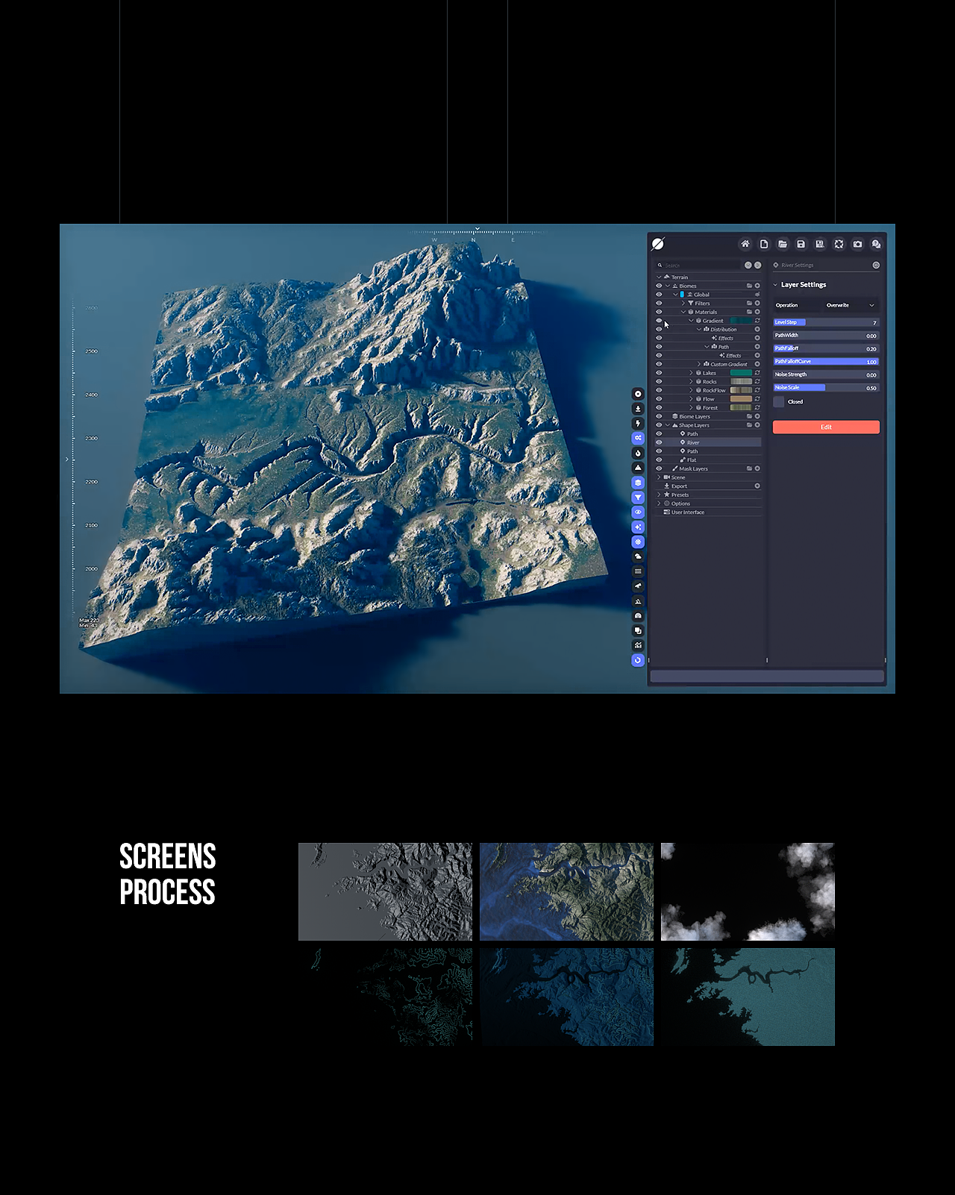Open the blue ocean terrain thumbnail

[x=566, y=891]
